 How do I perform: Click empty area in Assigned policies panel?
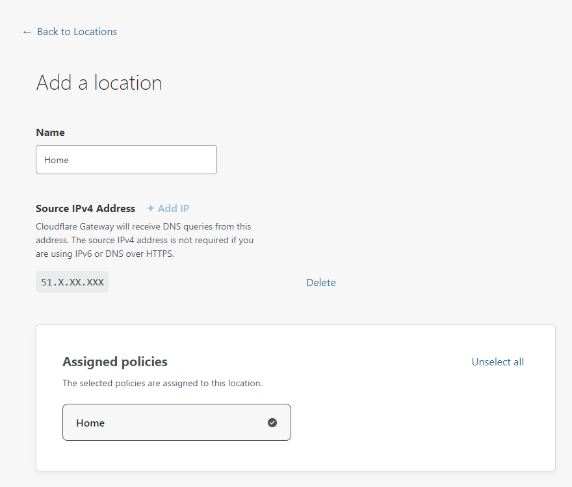[x=422, y=423]
